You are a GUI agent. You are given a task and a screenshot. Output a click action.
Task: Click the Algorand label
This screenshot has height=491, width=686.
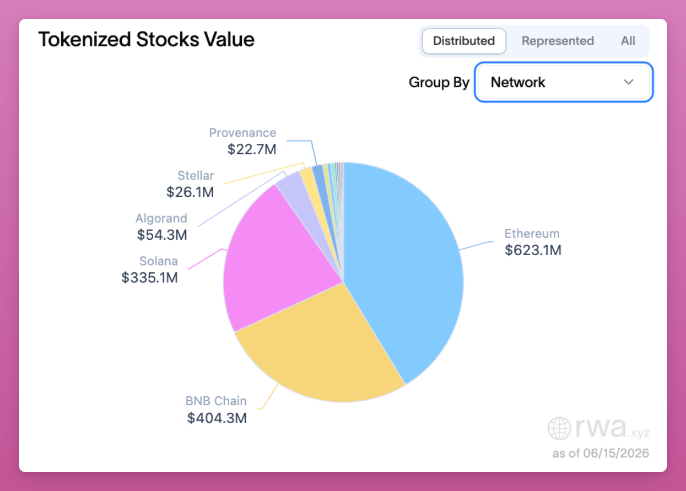[x=161, y=219]
